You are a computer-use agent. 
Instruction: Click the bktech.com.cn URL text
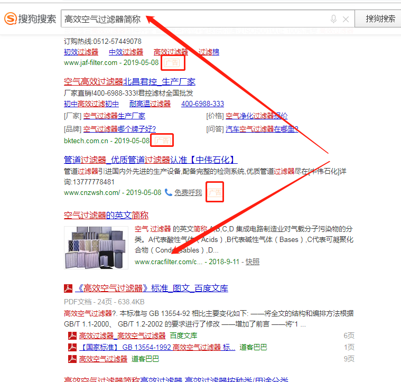(86, 141)
